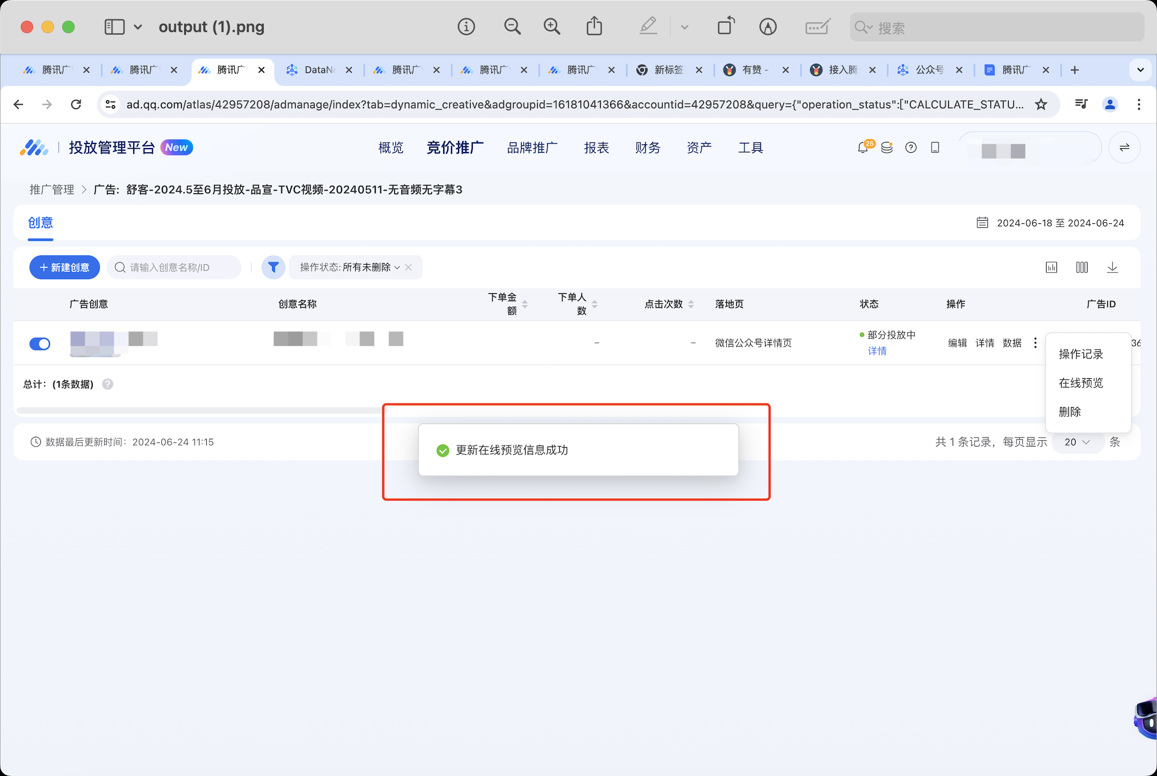Image resolution: width=1157 pixels, height=776 pixels.
Task: Click 推广管理 breadcrumb link
Action: coord(52,190)
